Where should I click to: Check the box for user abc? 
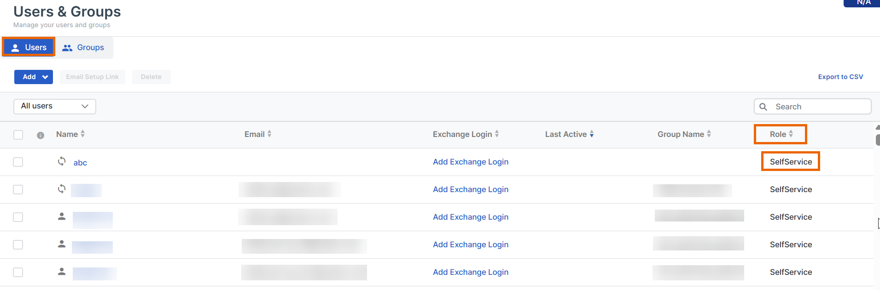18,162
